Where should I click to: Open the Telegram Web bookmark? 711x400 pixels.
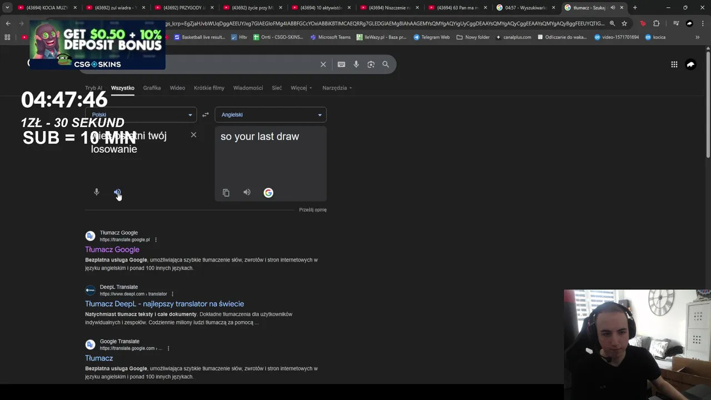coord(432,37)
